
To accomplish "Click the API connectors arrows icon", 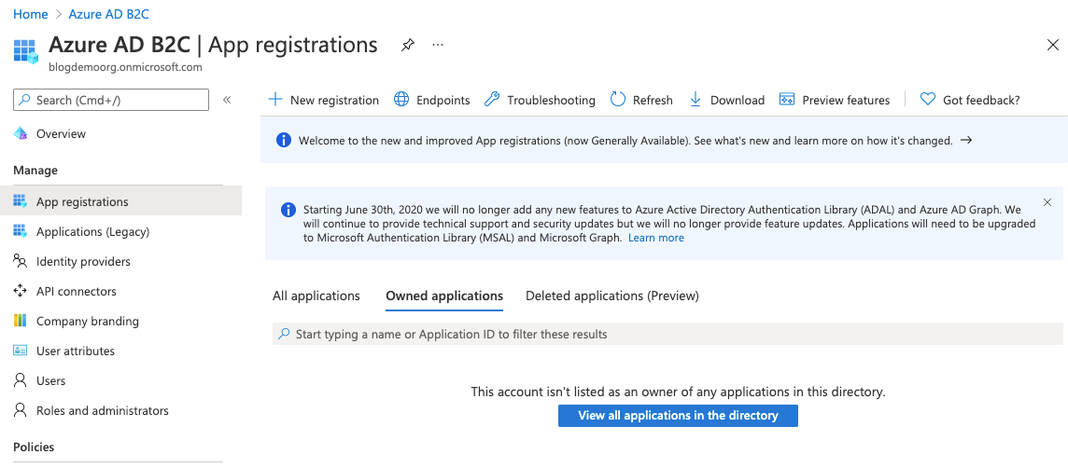I will click(20, 291).
